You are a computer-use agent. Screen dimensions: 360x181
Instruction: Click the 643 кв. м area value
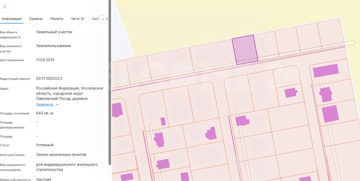(44, 113)
